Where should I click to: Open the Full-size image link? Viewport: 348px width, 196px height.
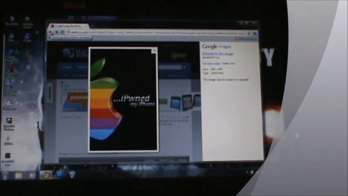211,63
